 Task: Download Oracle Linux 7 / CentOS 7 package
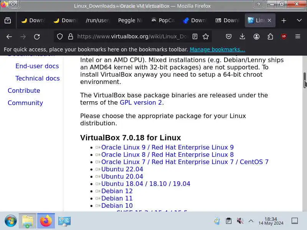[185, 162]
